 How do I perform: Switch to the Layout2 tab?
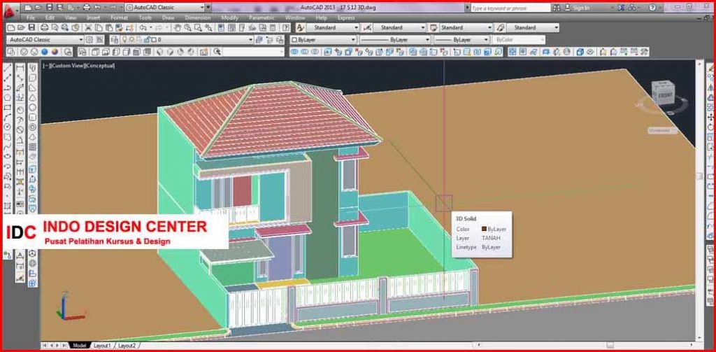coord(127,346)
